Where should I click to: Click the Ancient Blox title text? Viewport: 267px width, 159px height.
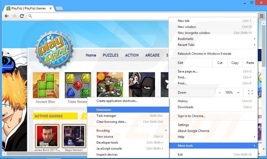[x=45, y=102]
